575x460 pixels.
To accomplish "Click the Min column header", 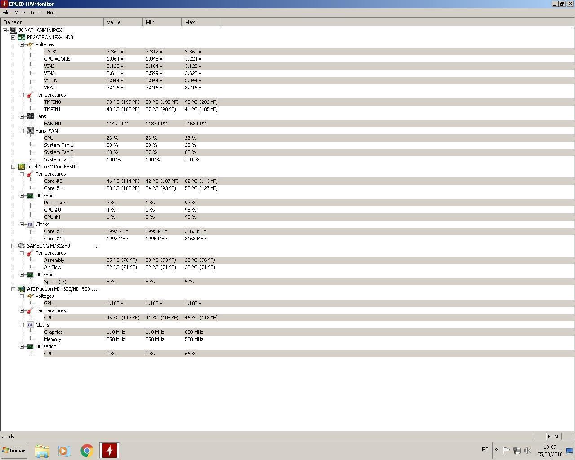I will 162,22.
